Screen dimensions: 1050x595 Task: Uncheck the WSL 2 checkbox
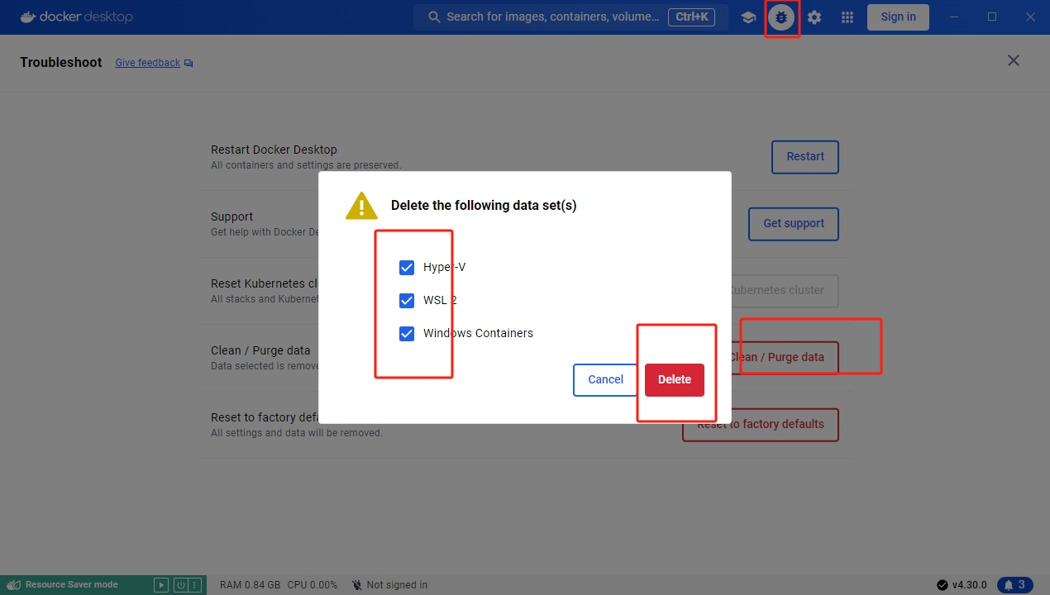[x=407, y=300]
